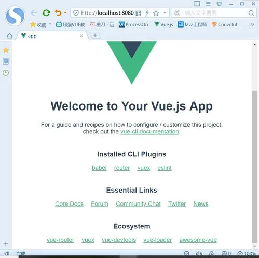Screen dimensions: 259x258
Task: Click the vertical scrollbar thumb
Action: pos(255,167)
